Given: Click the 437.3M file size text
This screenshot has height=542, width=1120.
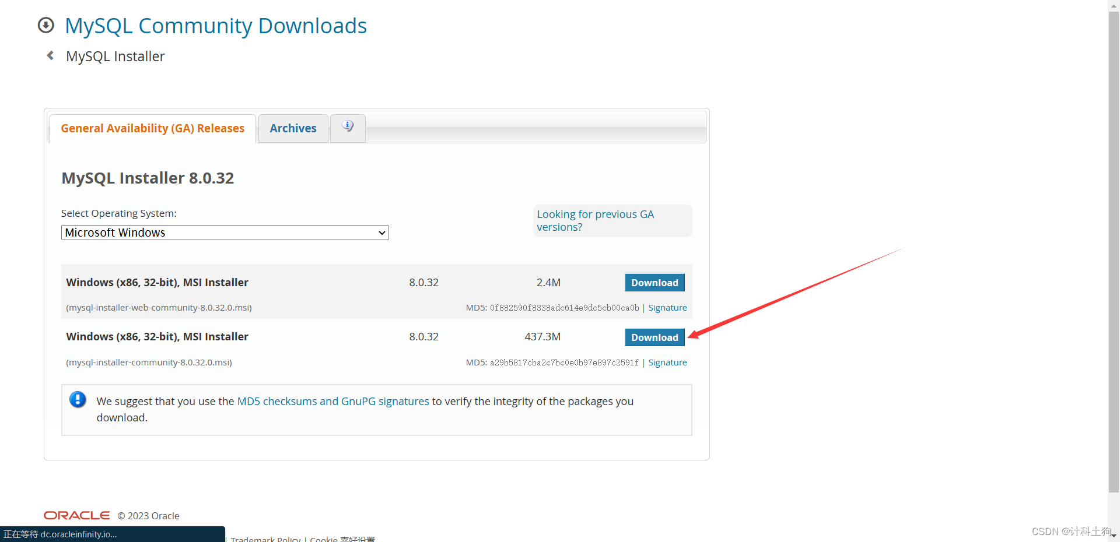Looking at the screenshot, I should [x=542, y=337].
